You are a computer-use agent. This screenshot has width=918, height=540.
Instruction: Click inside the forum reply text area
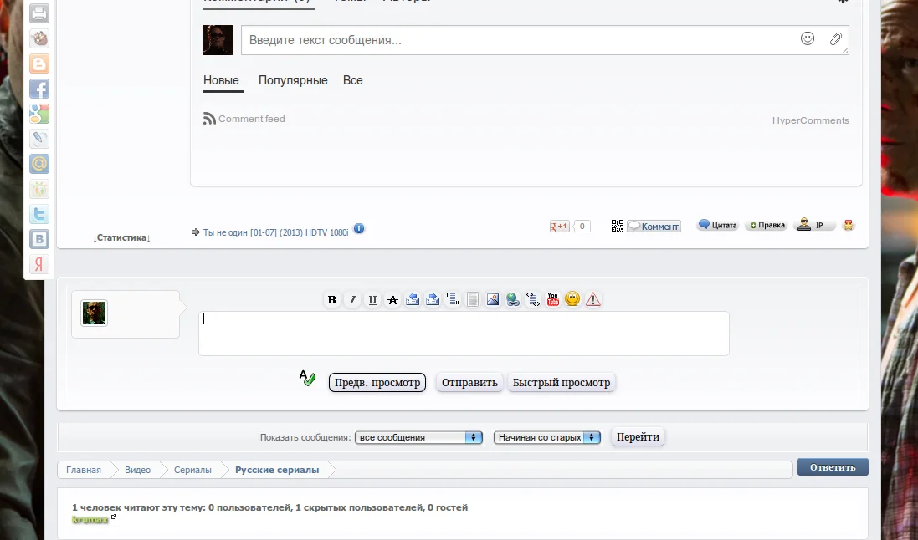pyautogui.click(x=464, y=334)
